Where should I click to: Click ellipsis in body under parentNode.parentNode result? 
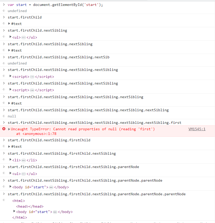[x=51, y=188]
